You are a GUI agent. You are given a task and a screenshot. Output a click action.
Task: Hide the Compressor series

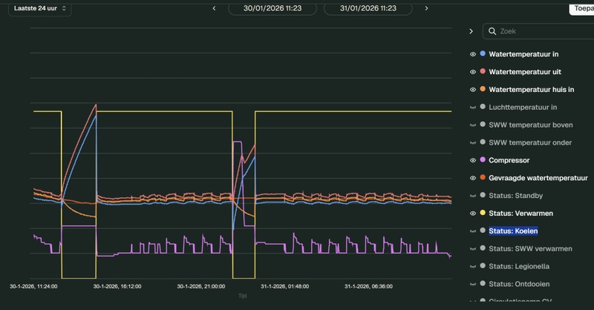(x=473, y=160)
